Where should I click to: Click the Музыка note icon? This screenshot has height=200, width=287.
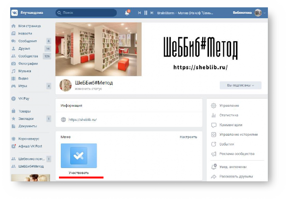pyautogui.click(x=13, y=71)
